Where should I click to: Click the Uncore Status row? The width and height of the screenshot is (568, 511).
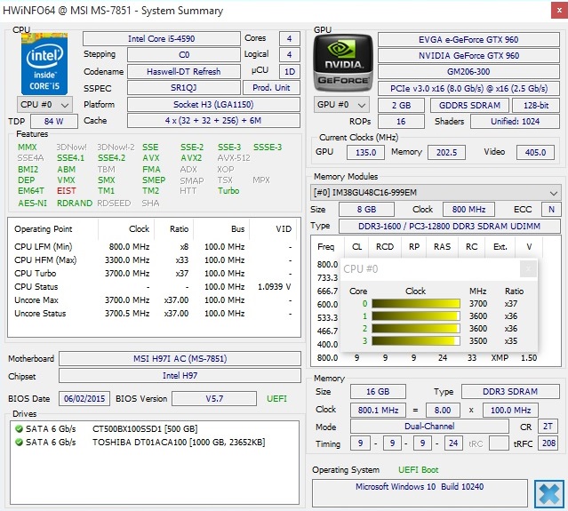pos(153,314)
